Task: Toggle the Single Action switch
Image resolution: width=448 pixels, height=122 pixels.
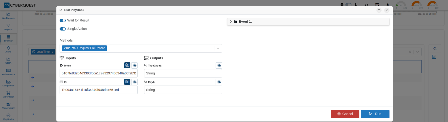Action: click(x=63, y=29)
